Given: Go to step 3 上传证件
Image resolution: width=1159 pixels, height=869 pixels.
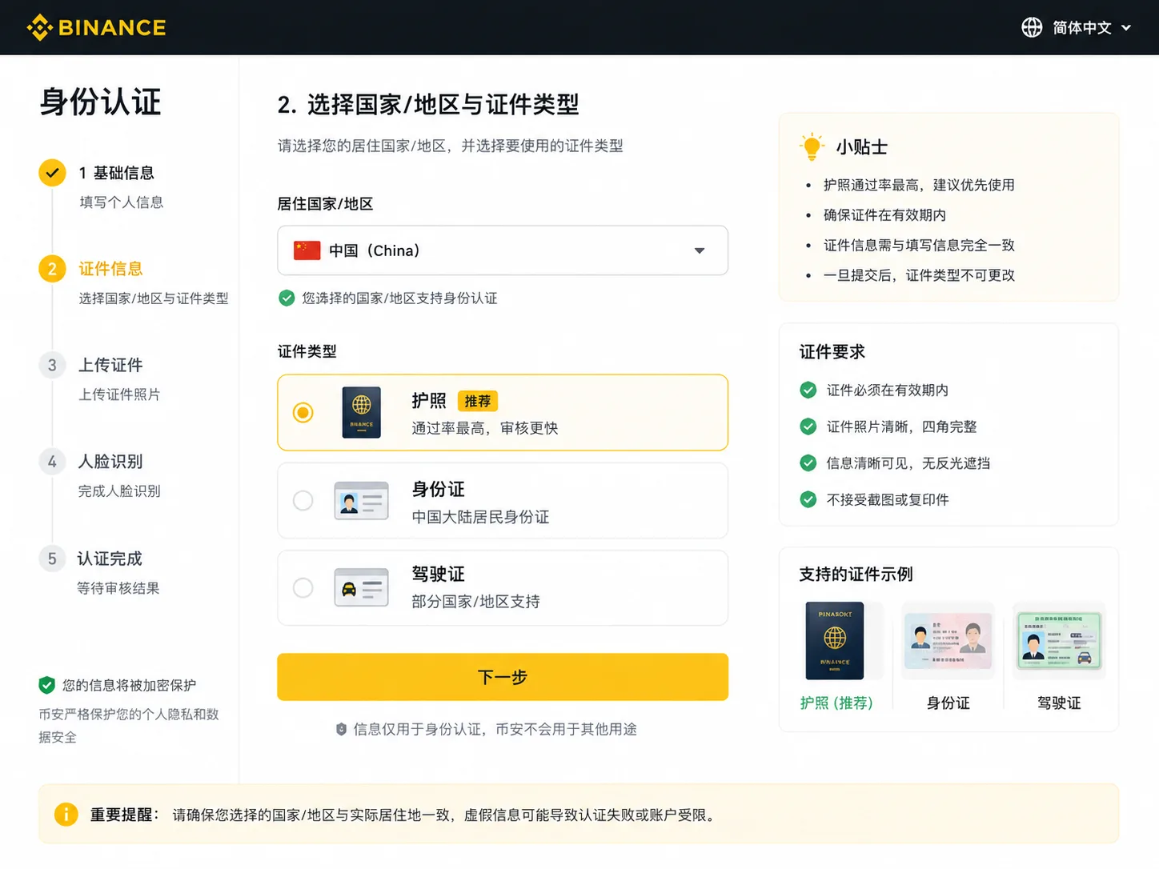Looking at the screenshot, I should tap(110, 365).
